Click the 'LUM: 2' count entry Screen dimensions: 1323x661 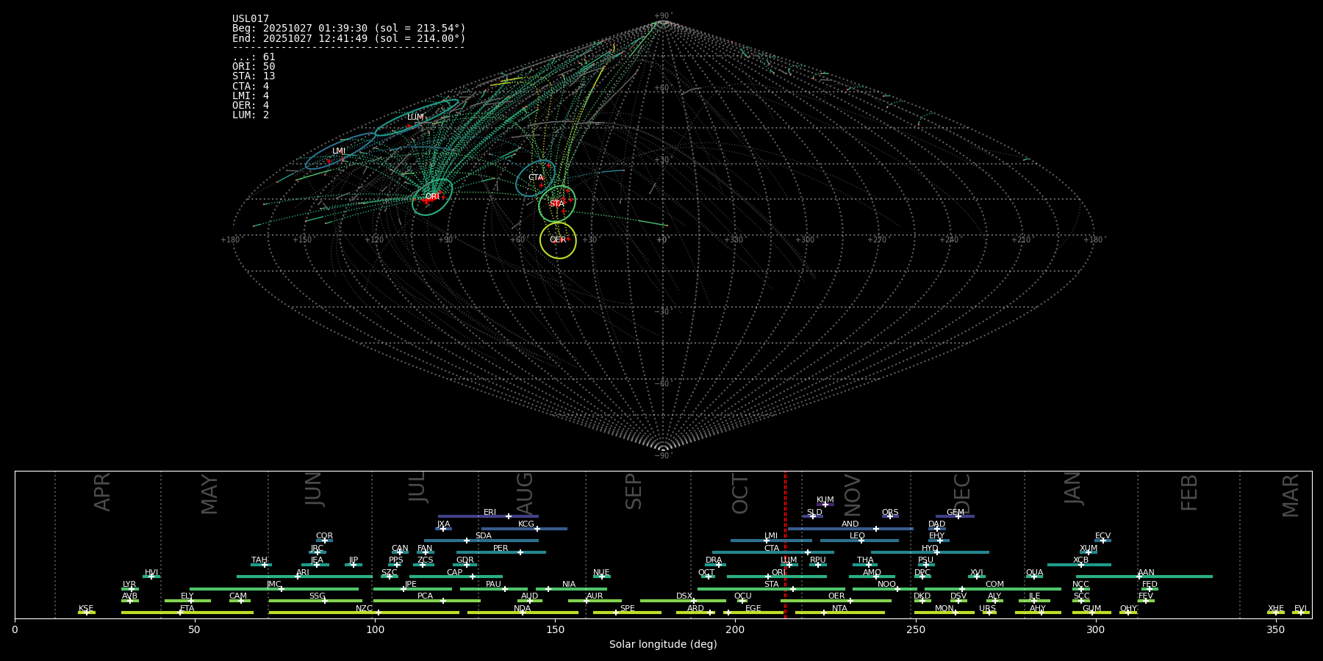coord(251,115)
